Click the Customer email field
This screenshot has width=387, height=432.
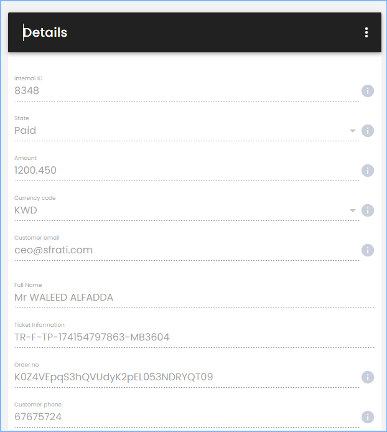pos(187,250)
